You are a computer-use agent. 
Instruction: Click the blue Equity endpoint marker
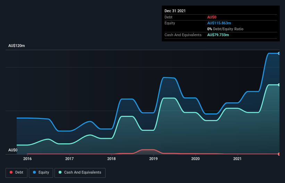[279, 53]
